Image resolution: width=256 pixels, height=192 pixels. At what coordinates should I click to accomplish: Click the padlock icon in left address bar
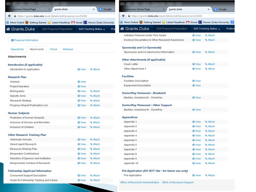coord(15,16)
